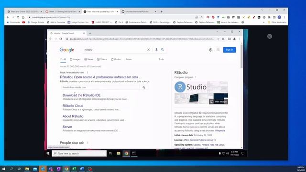This screenshot has width=306, height=172.
Task: Bookmark the Google results page with star
Action: [223, 39]
